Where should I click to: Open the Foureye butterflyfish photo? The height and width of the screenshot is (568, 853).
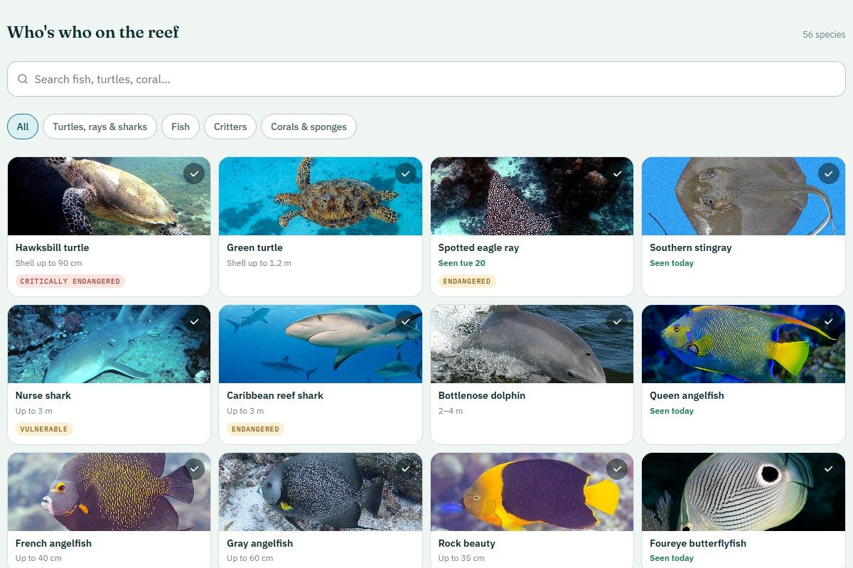coord(744,492)
